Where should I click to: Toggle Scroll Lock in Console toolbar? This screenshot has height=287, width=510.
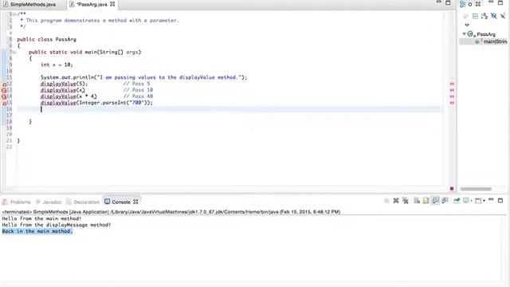tap(426, 201)
